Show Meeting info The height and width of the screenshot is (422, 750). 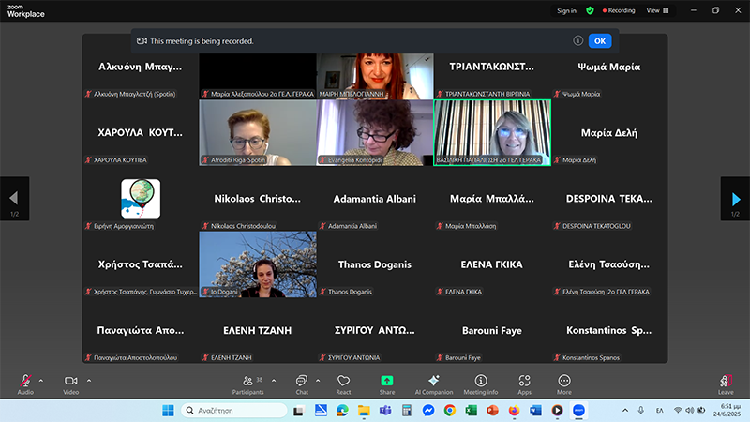point(481,382)
